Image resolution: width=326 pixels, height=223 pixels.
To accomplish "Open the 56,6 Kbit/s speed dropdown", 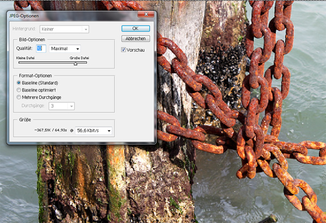I will pos(93,131).
